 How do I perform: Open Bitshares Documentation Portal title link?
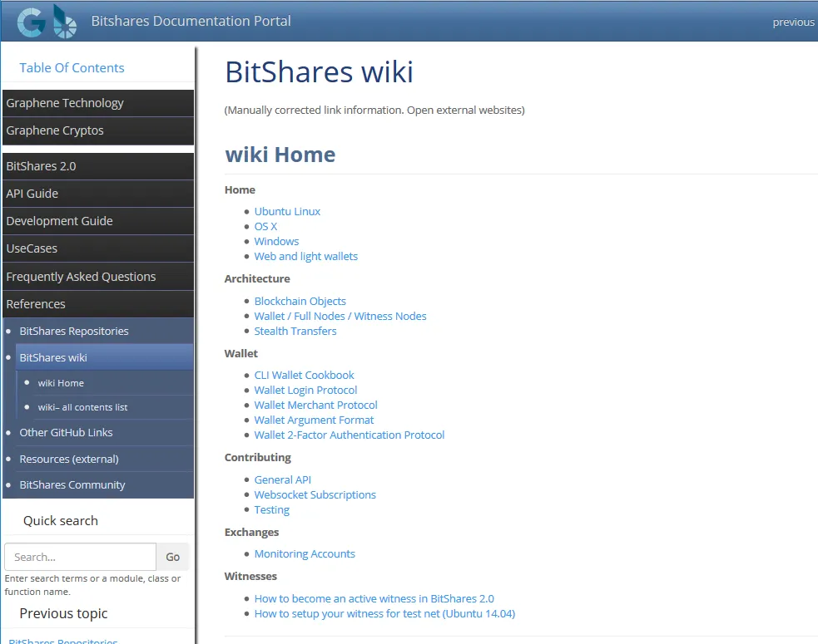point(191,21)
